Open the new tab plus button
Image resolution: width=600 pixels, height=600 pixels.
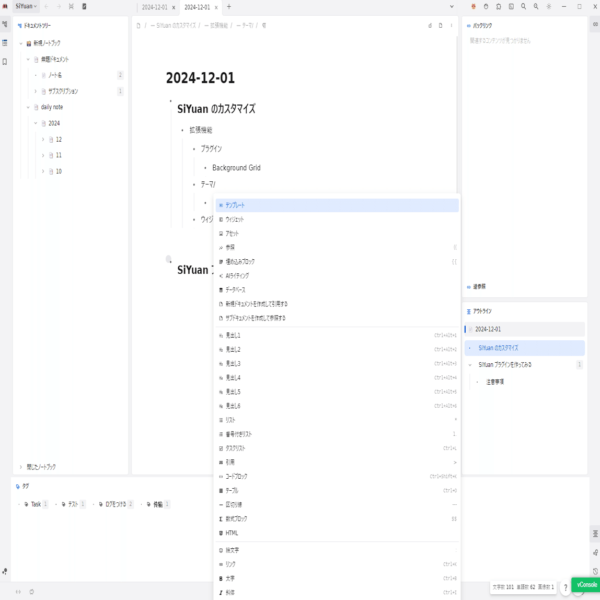point(229,6)
